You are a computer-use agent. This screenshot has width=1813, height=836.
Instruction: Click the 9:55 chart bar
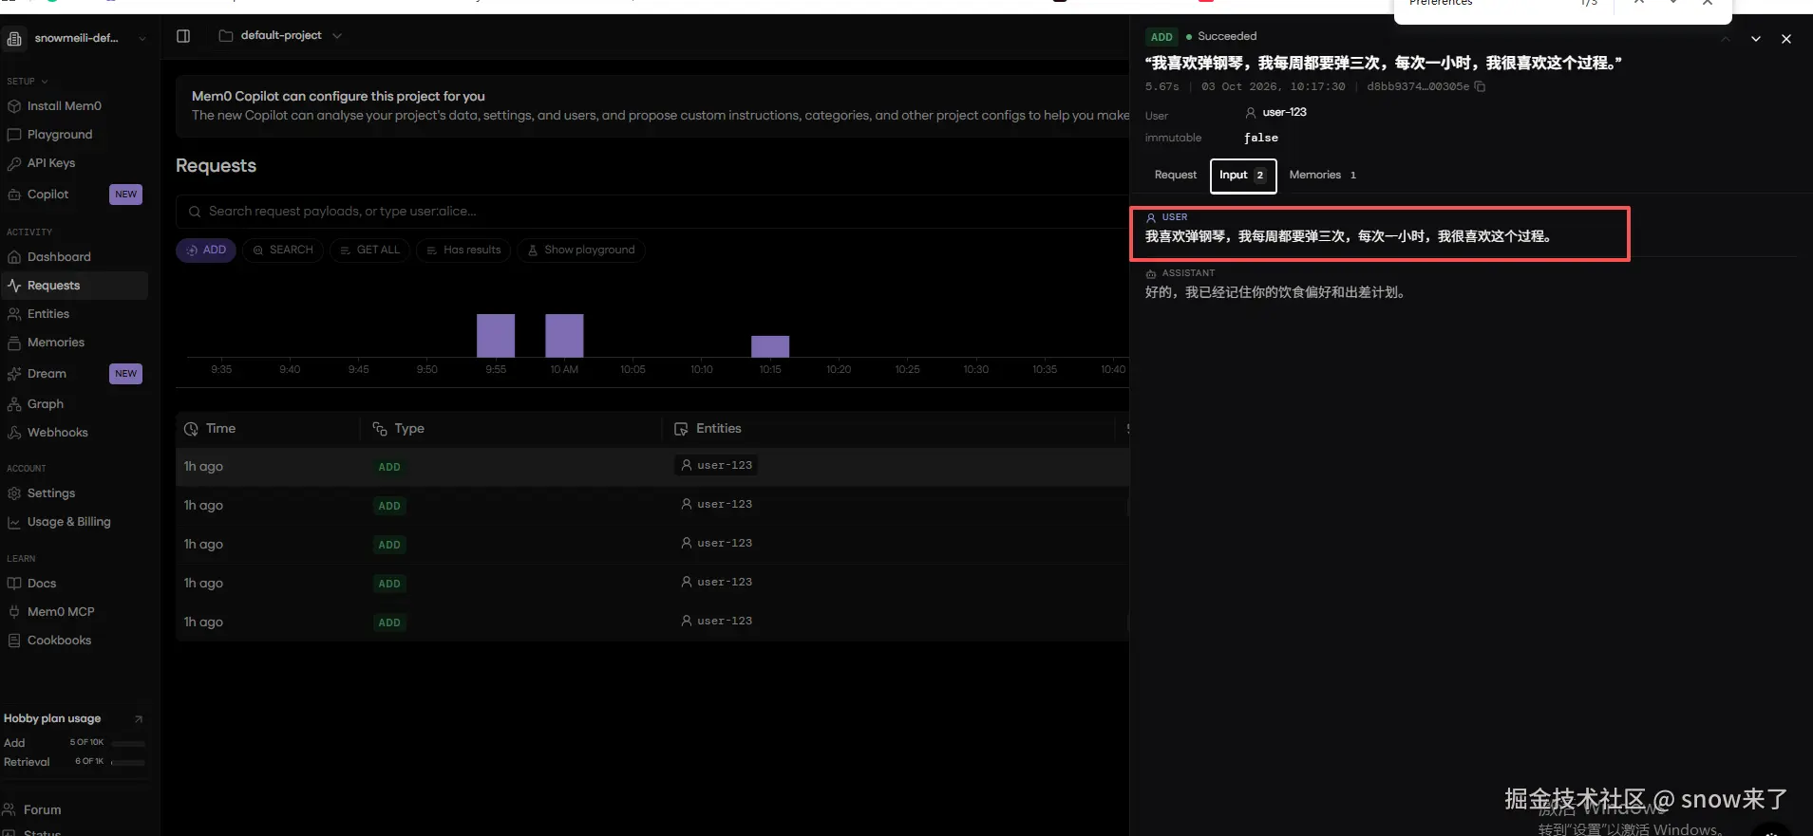tap(496, 336)
